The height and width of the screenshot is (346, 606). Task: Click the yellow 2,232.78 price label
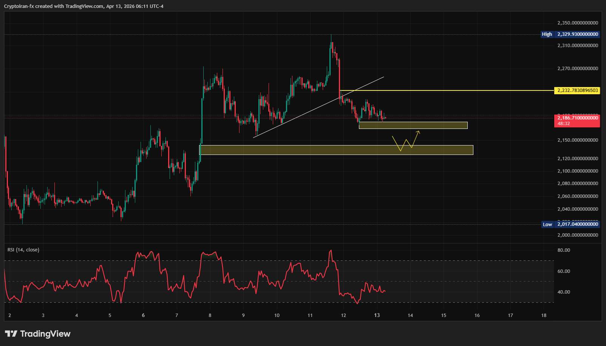click(577, 90)
